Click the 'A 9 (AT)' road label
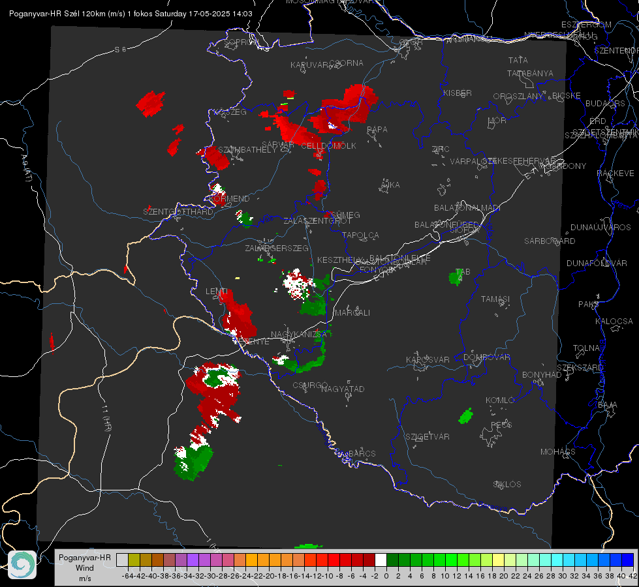Screen dimensions: 639x587 click(26, 168)
